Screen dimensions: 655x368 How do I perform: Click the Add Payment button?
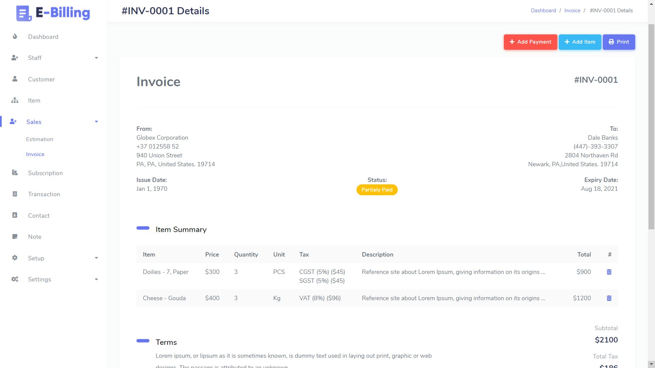(530, 42)
